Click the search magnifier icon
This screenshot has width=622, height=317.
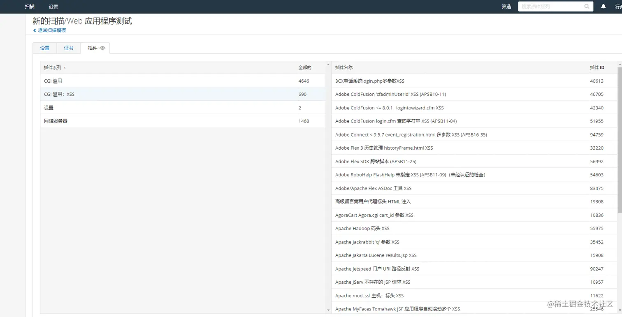(587, 7)
